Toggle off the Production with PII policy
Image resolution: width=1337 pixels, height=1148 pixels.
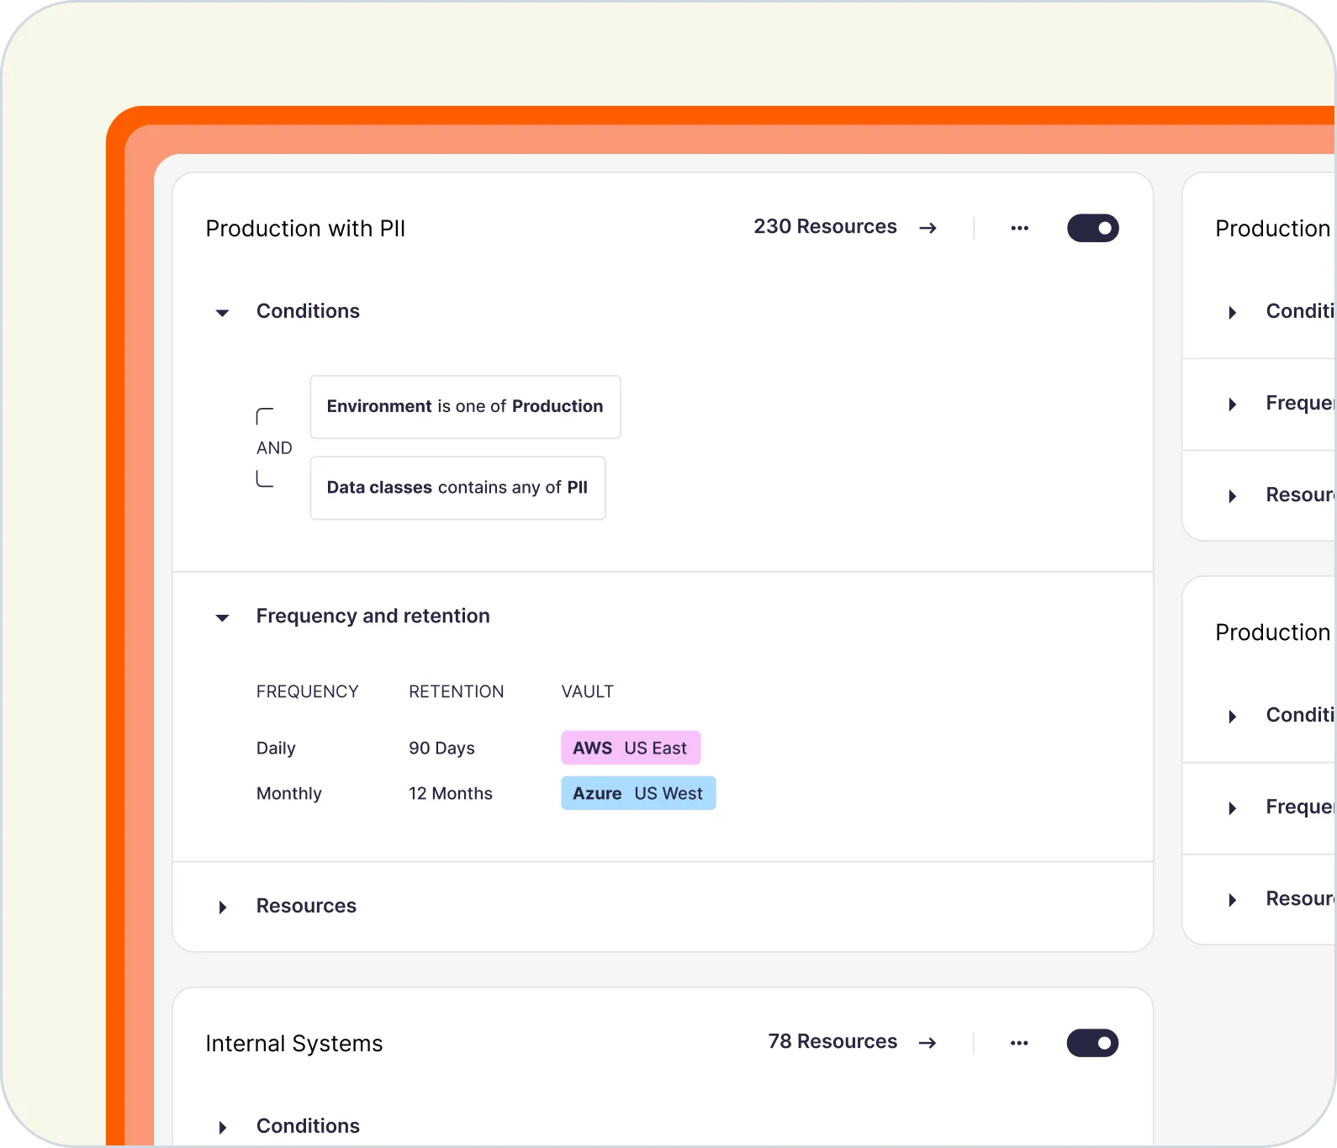1092,228
